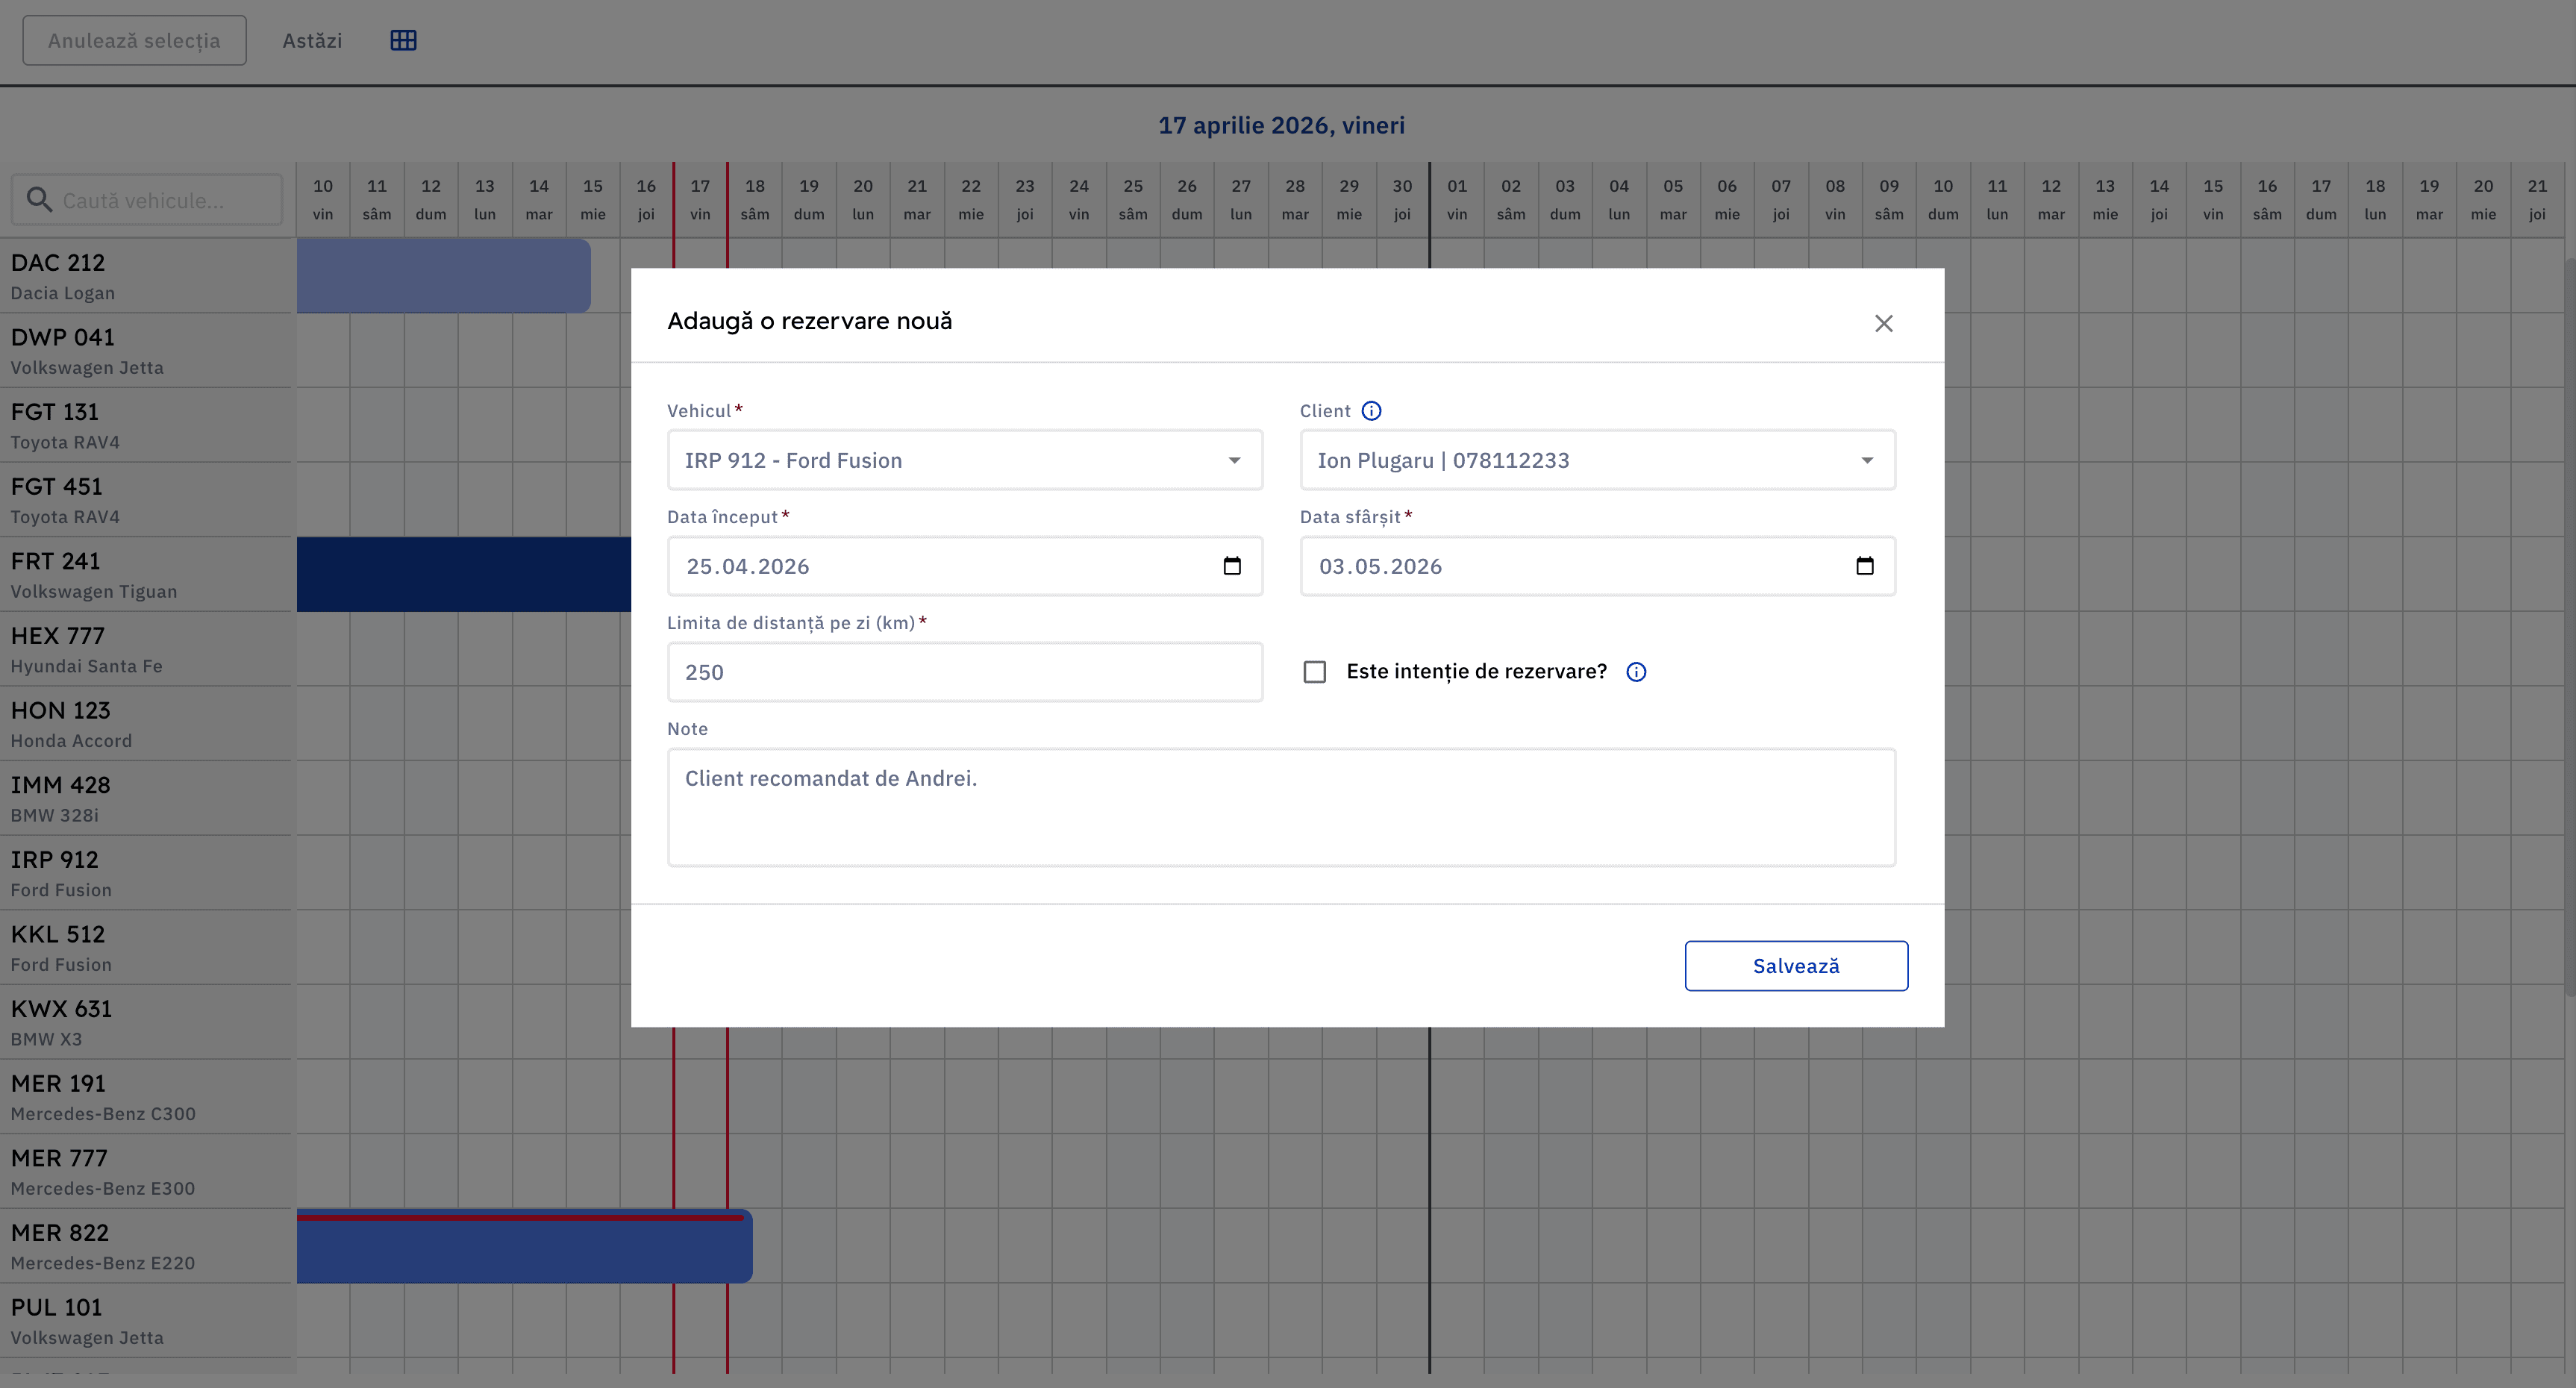Click the MER 822 reservation bar
The height and width of the screenshot is (1388, 2576).
(x=523, y=1250)
